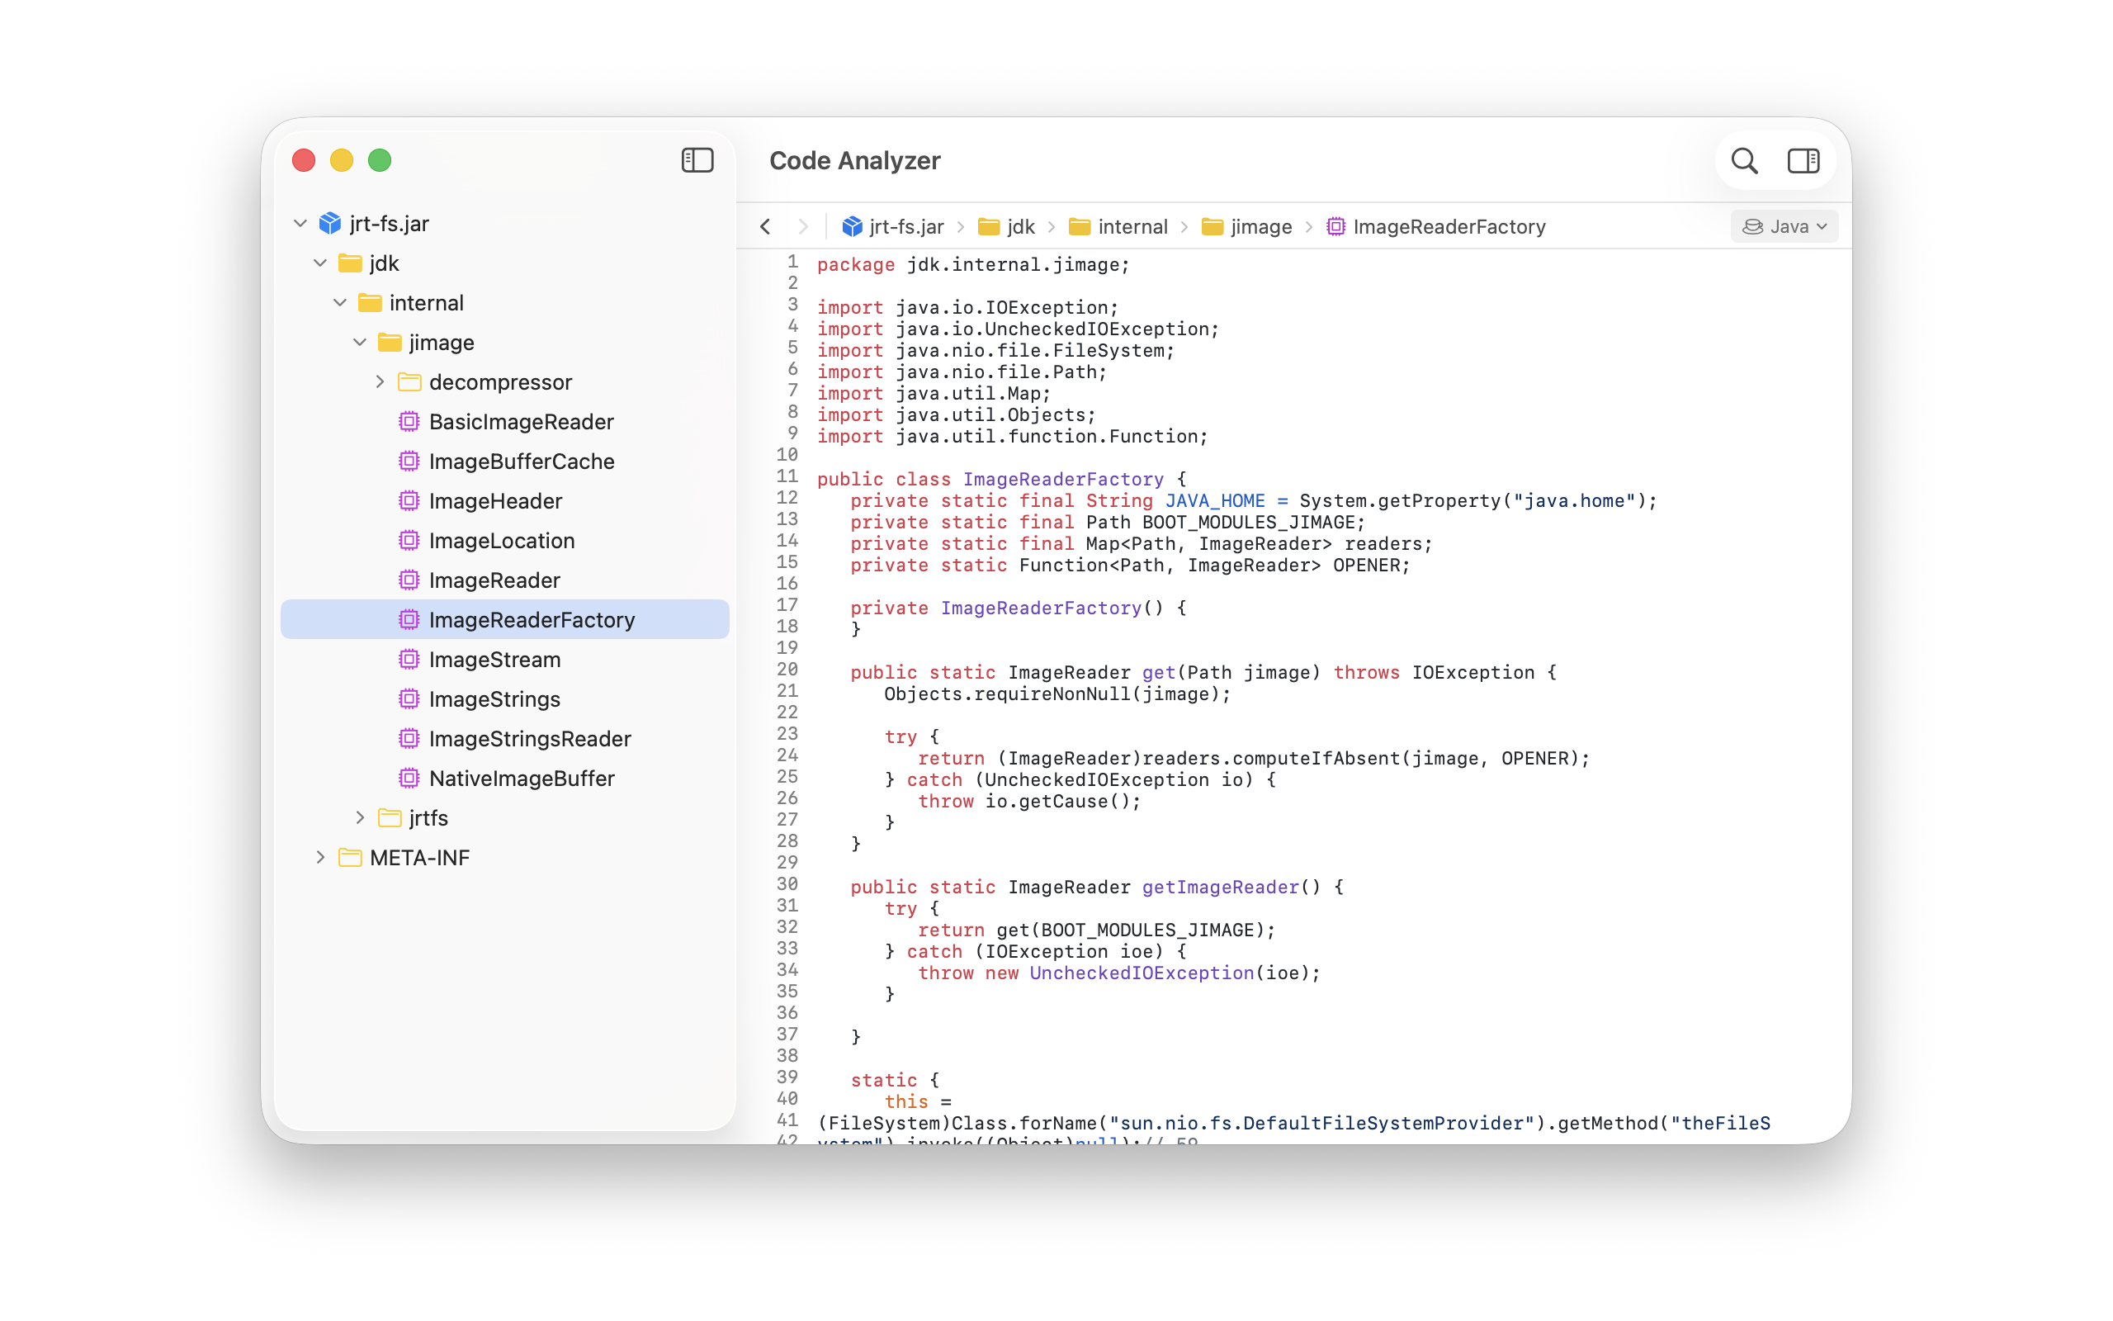The image size is (2113, 1321).
Task: Click the jimage folder icon in sidebar
Action: 390,343
